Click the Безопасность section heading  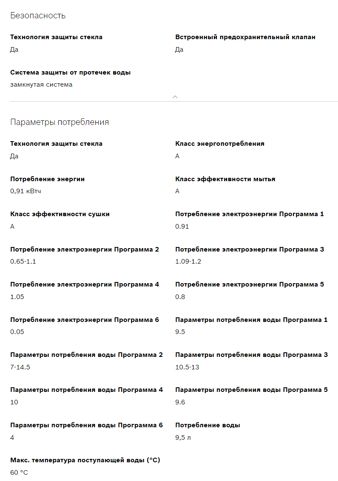coord(38,16)
